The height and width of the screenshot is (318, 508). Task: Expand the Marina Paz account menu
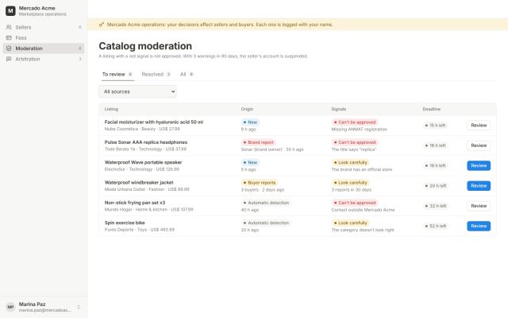44,307
